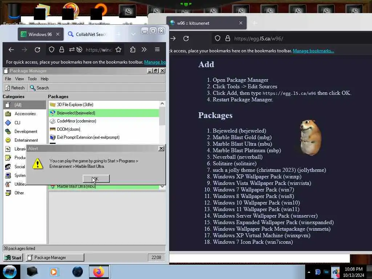
Task: Click the Search toolbar button in Package Manager
Action: coord(39,88)
